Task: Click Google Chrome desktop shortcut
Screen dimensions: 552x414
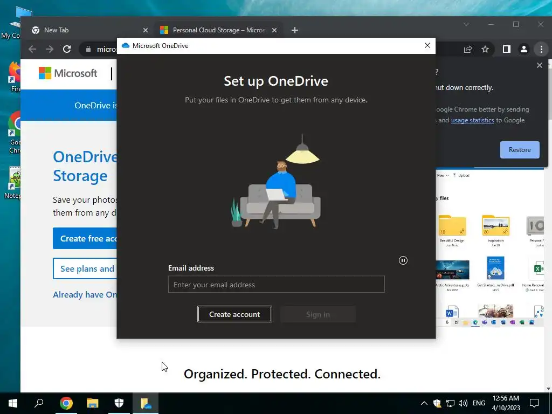Action: 14,133
